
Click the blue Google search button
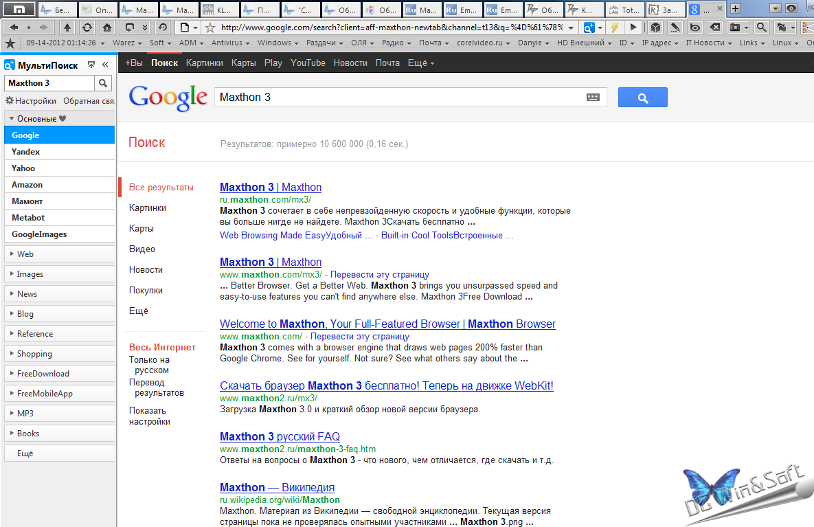(642, 98)
